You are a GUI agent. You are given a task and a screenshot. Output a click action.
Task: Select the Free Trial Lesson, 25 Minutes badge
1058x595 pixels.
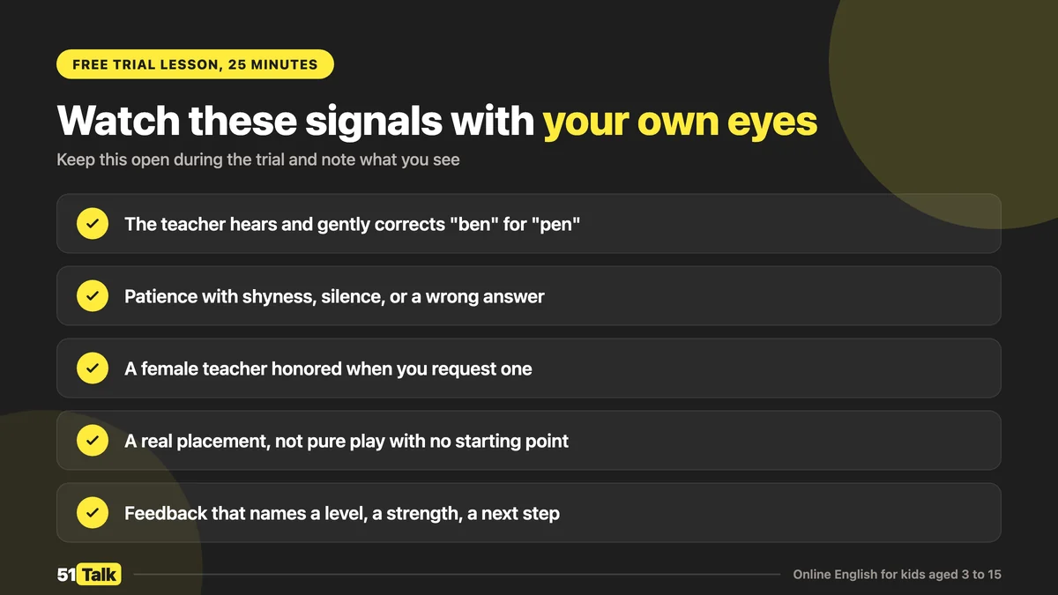(195, 64)
